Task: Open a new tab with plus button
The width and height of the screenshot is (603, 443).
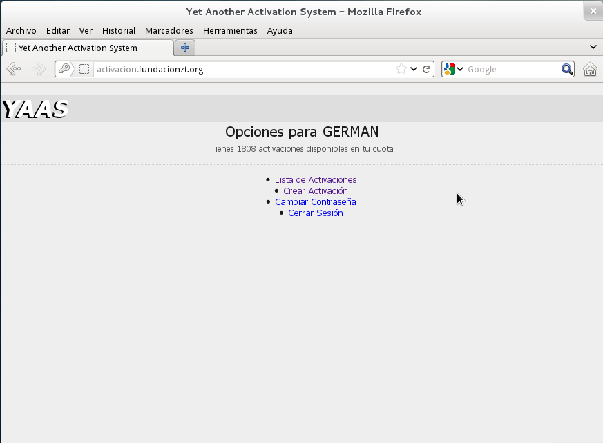Action: [185, 48]
